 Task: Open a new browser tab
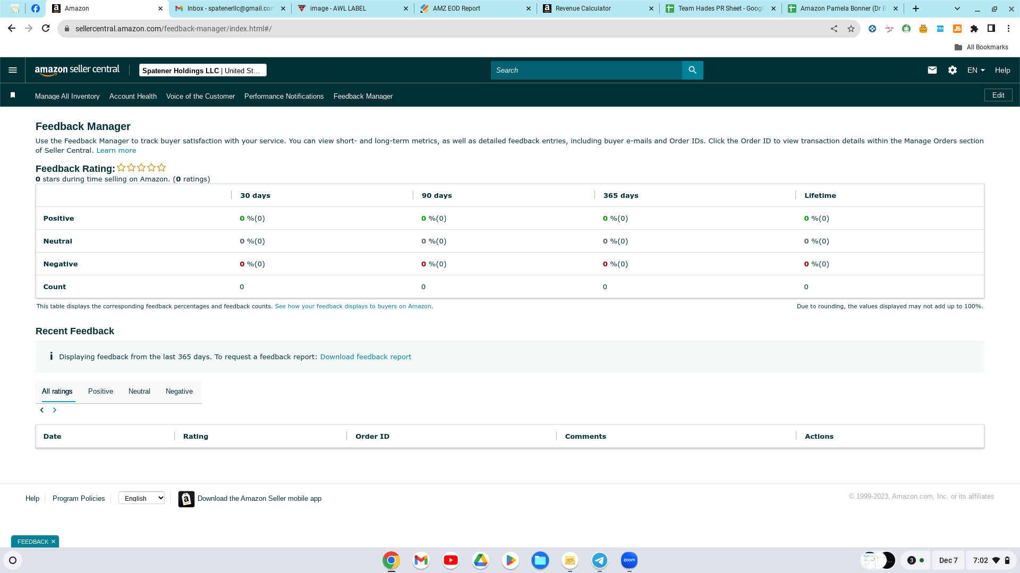pyautogui.click(x=916, y=8)
